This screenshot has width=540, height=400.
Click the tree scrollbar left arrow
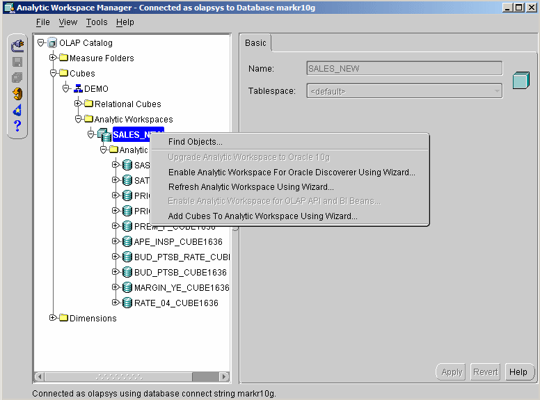[x=39, y=376]
